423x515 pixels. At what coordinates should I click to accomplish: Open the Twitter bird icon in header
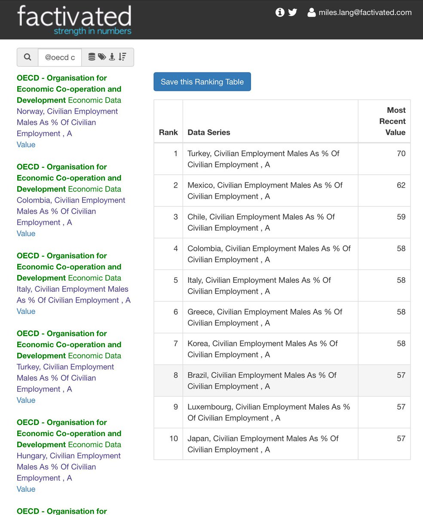click(293, 12)
